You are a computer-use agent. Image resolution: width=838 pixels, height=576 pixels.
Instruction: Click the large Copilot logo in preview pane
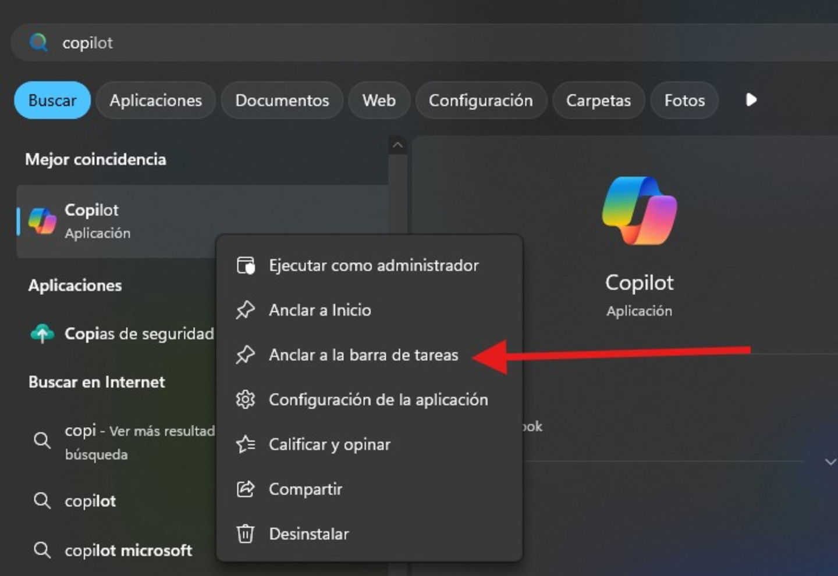[640, 210]
